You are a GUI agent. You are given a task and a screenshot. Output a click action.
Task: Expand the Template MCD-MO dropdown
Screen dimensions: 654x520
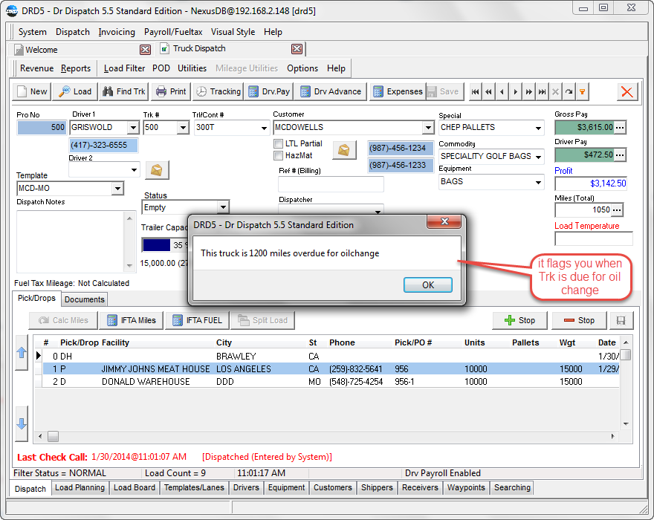[x=117, y=189]
